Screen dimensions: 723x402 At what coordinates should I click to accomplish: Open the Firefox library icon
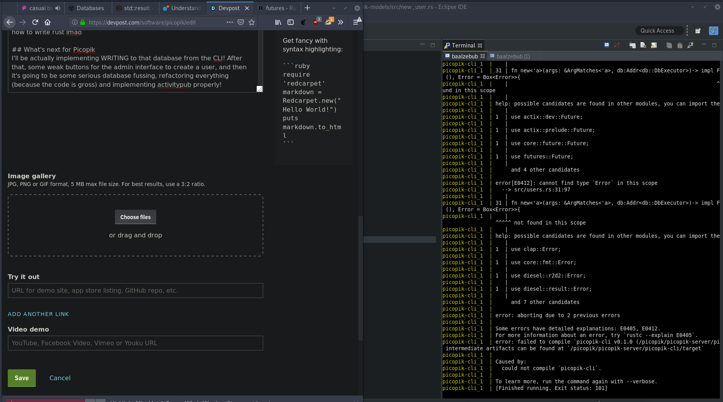(x=278, y=22)
